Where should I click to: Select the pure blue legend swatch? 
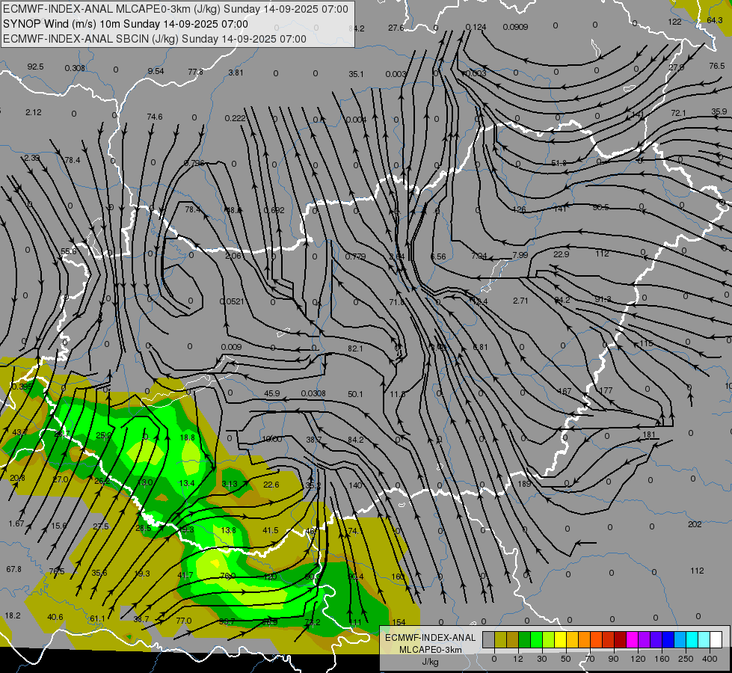click(x=668, y=639)
